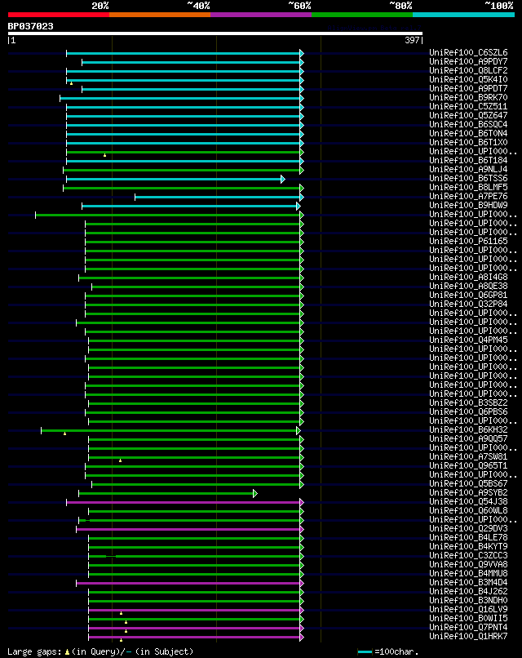
Task: Click the UniRef100_Q32P84 label
Action: [x=468, y=305]
